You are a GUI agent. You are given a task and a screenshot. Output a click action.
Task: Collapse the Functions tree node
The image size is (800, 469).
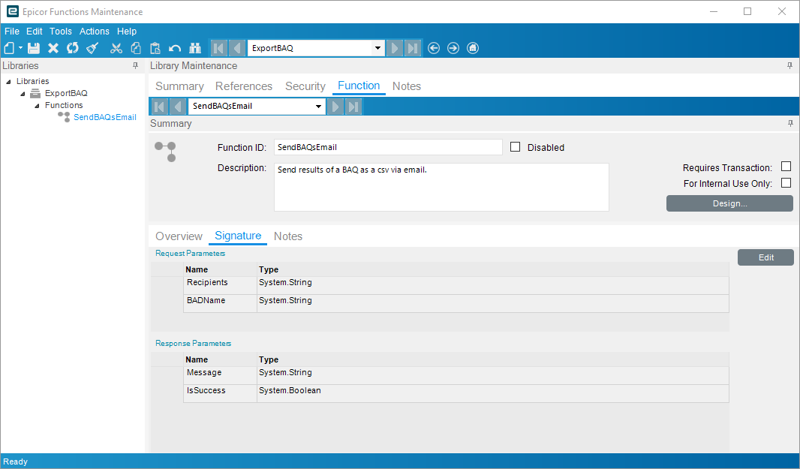point(37,106)
